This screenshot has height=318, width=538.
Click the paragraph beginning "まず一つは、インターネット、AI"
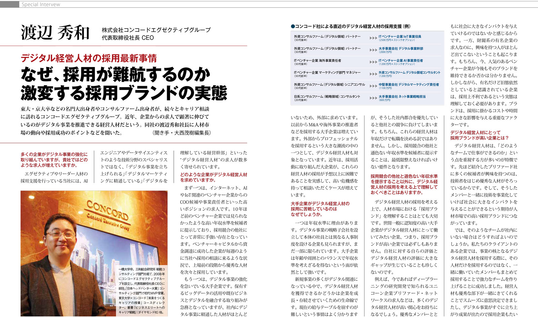pyautogui.click(x=214, y=230)
